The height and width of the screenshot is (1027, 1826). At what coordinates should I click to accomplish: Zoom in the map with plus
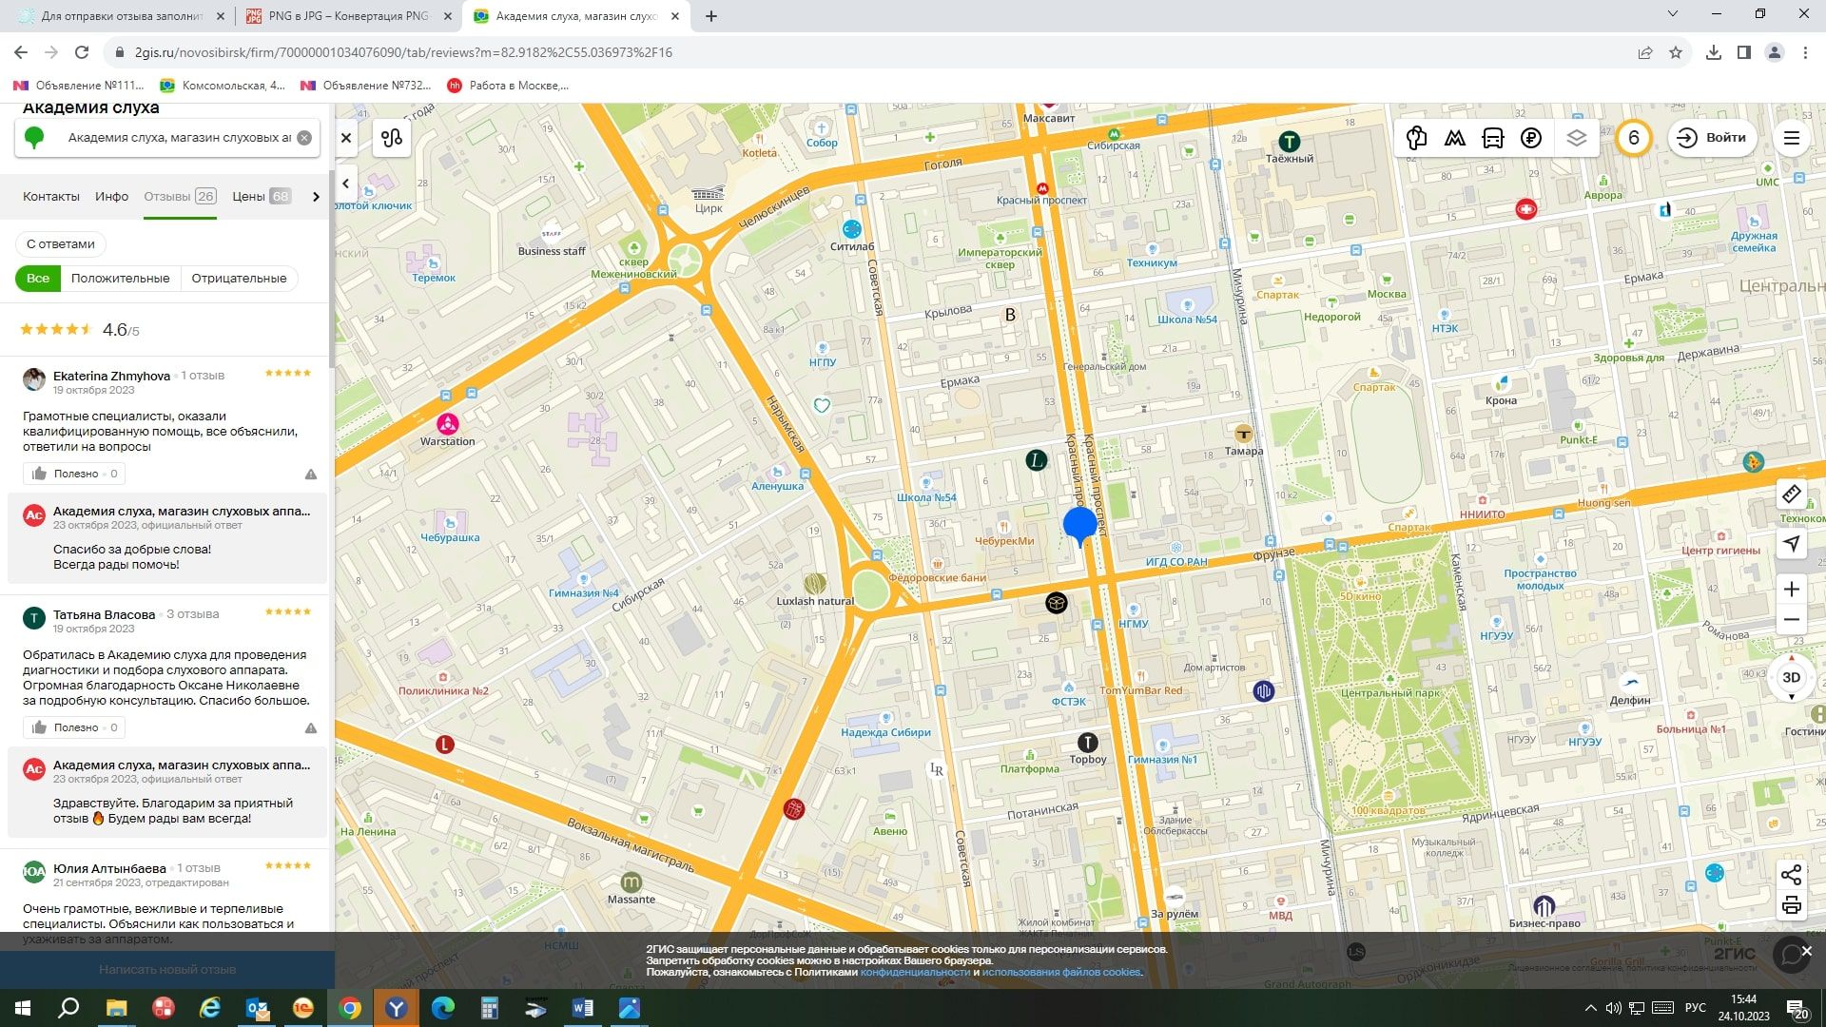[1791, 590]
